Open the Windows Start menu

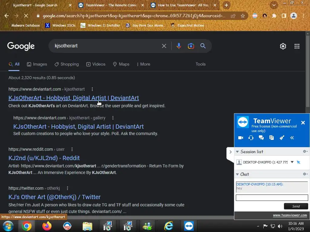point(8,226)
